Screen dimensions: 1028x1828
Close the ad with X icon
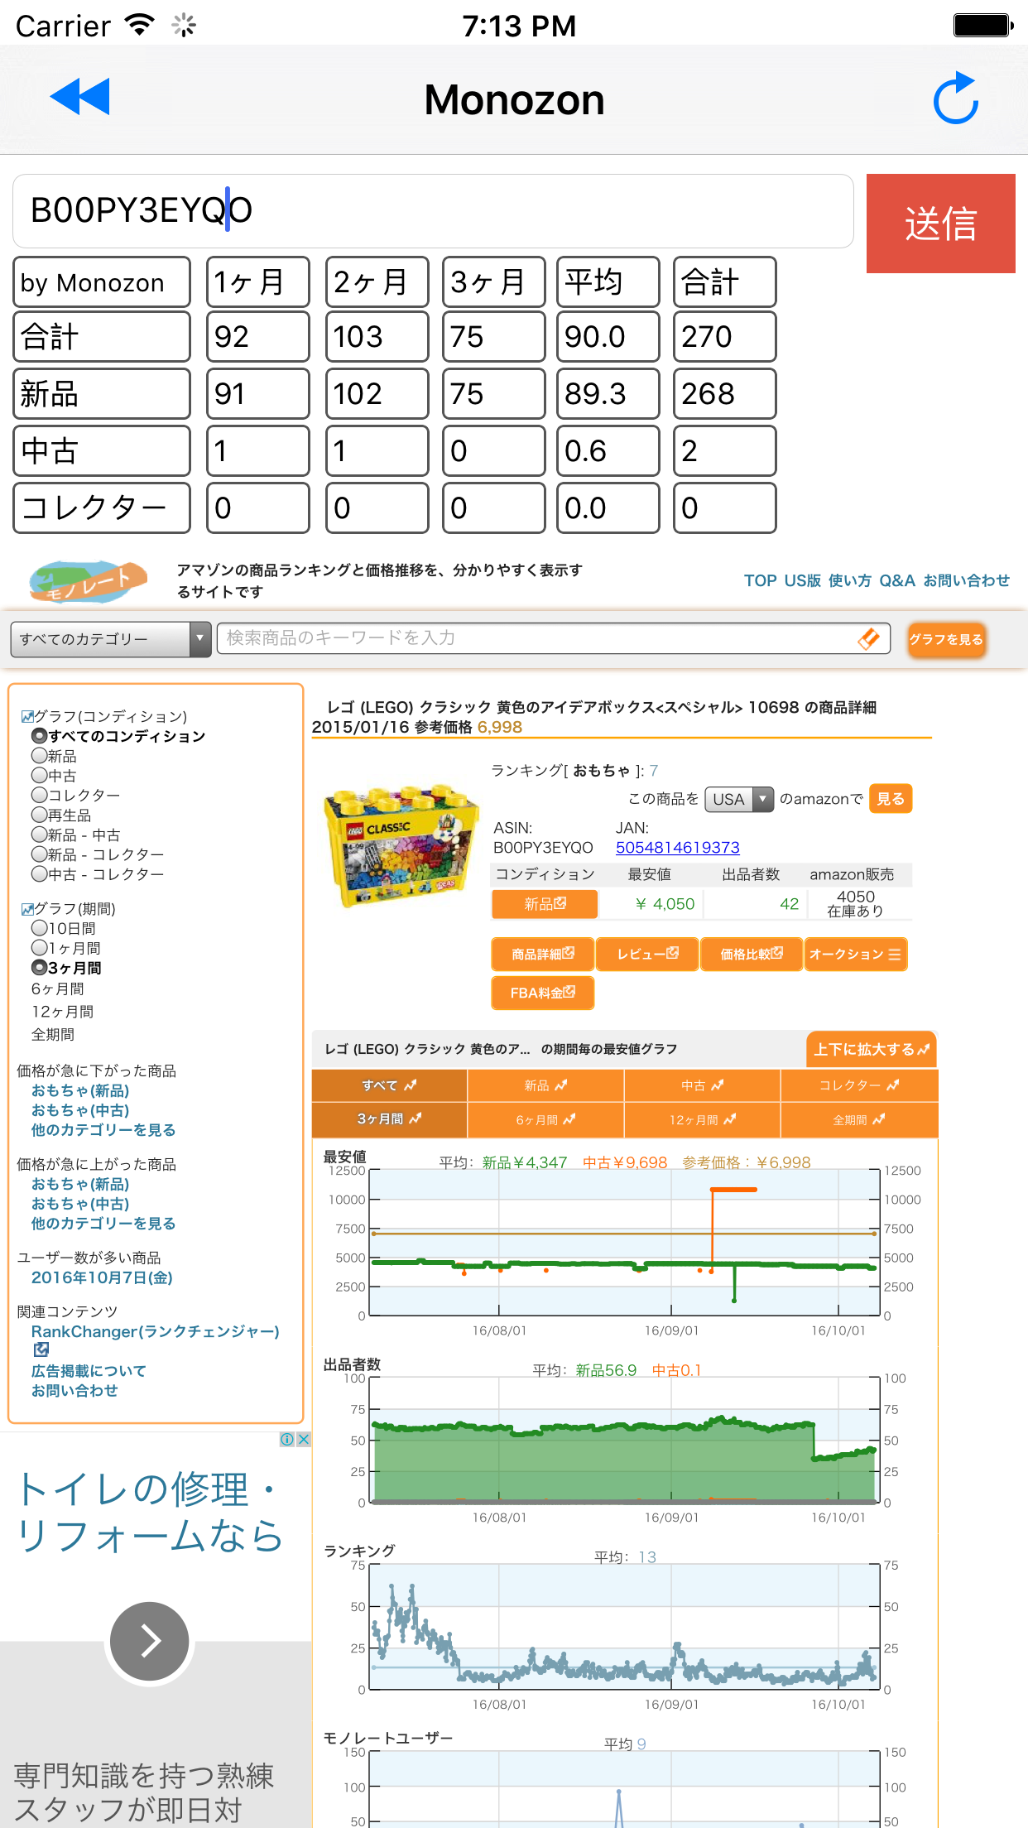(x=304, y=1440)
